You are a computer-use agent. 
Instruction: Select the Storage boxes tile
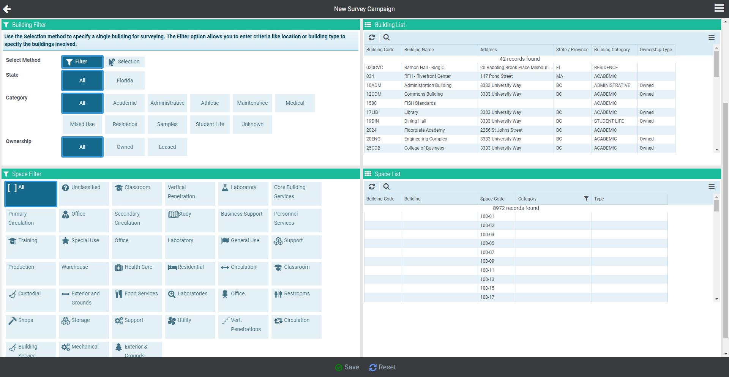[x=84, y=327]
